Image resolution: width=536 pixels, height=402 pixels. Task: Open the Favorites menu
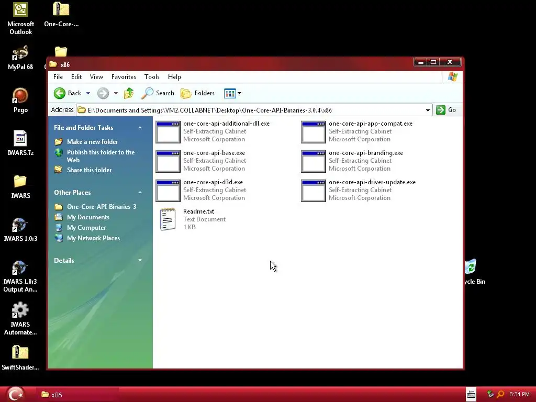(124, 77)
